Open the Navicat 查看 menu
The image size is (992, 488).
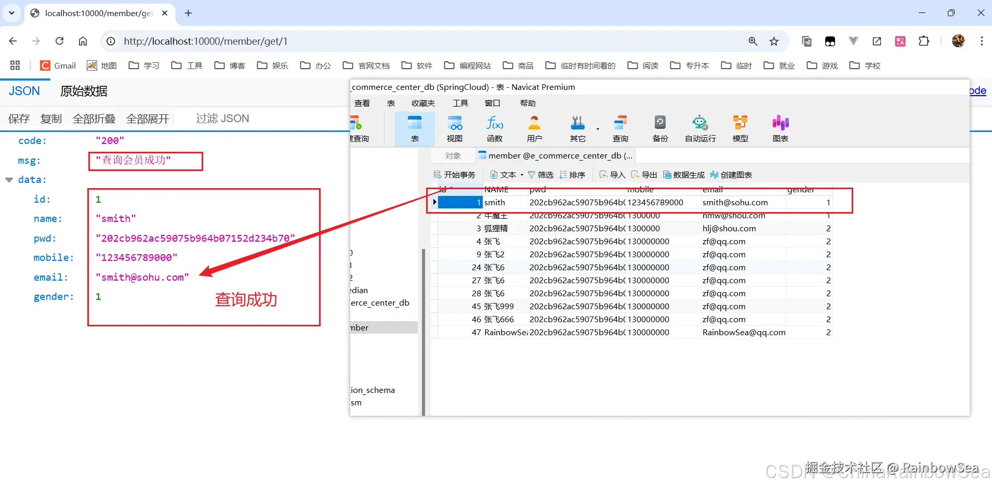362,103
